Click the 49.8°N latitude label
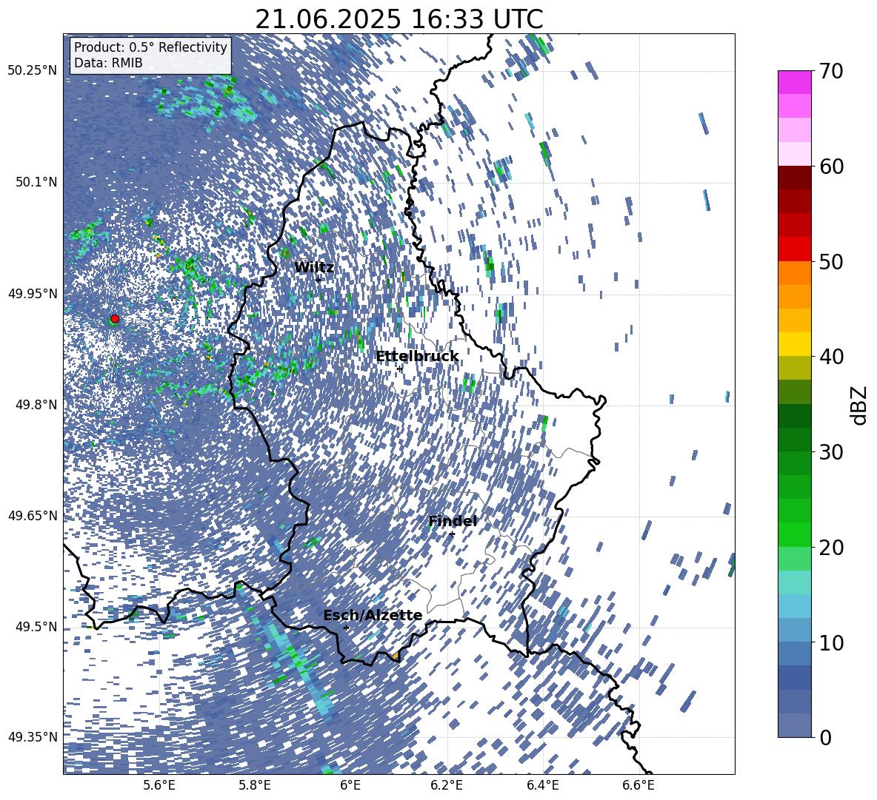This screenshot has width=877, height=800. [x=36, y=404]
